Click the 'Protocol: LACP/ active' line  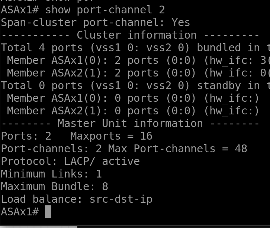tap(70, 161)
